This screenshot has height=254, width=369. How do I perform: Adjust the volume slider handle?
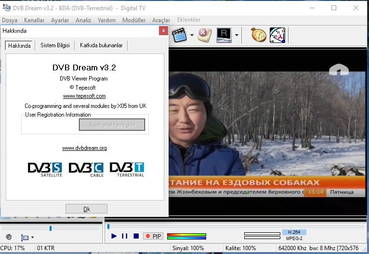point(51,228)
